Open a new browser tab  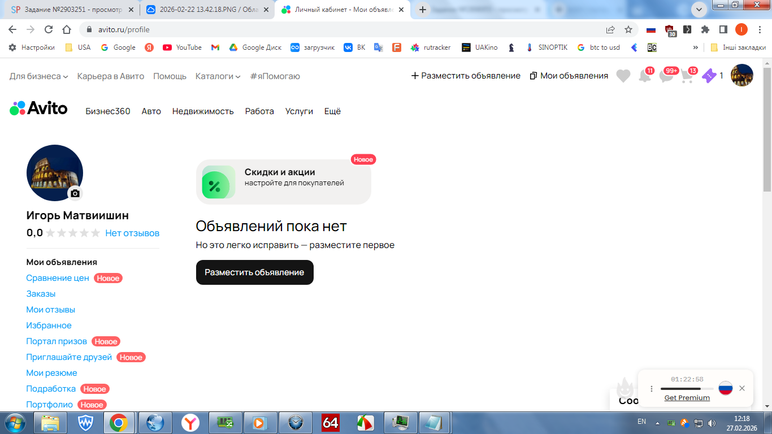(x=422, y=10)
